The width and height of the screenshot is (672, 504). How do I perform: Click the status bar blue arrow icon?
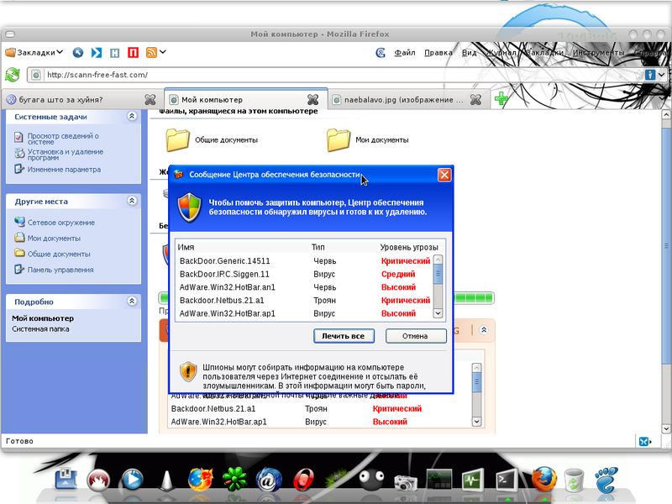coord(644,441)
